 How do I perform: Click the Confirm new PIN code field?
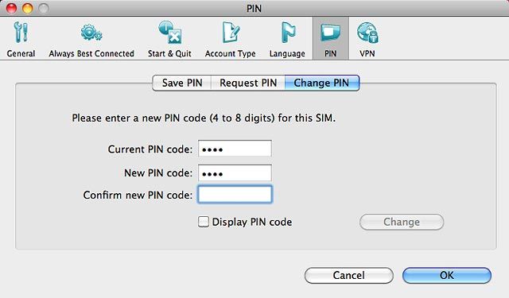pos(235,195)
